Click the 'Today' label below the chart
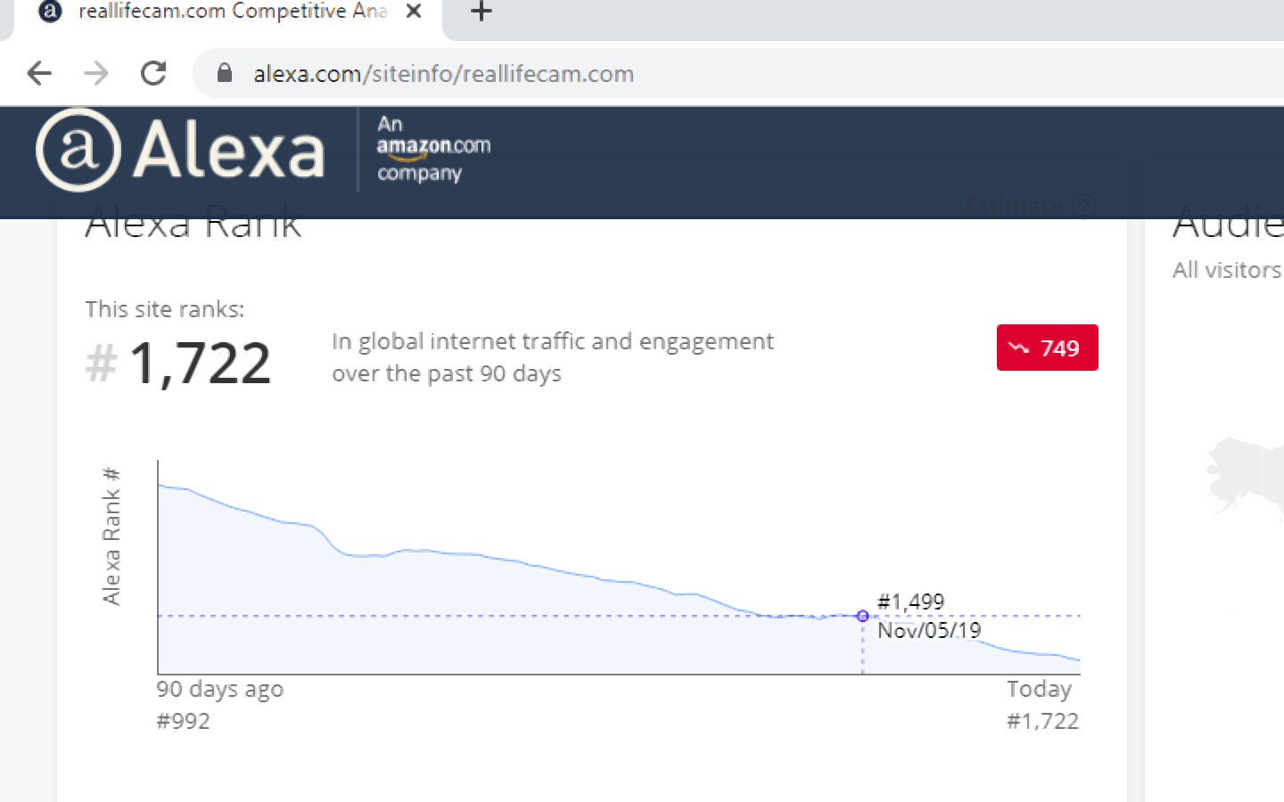The image size is (1284, 802). pyautogui.click(x=1039, y=689)
